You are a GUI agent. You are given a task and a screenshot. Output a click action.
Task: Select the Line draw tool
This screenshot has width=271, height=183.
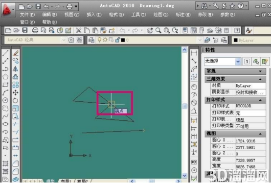[5, 53]
